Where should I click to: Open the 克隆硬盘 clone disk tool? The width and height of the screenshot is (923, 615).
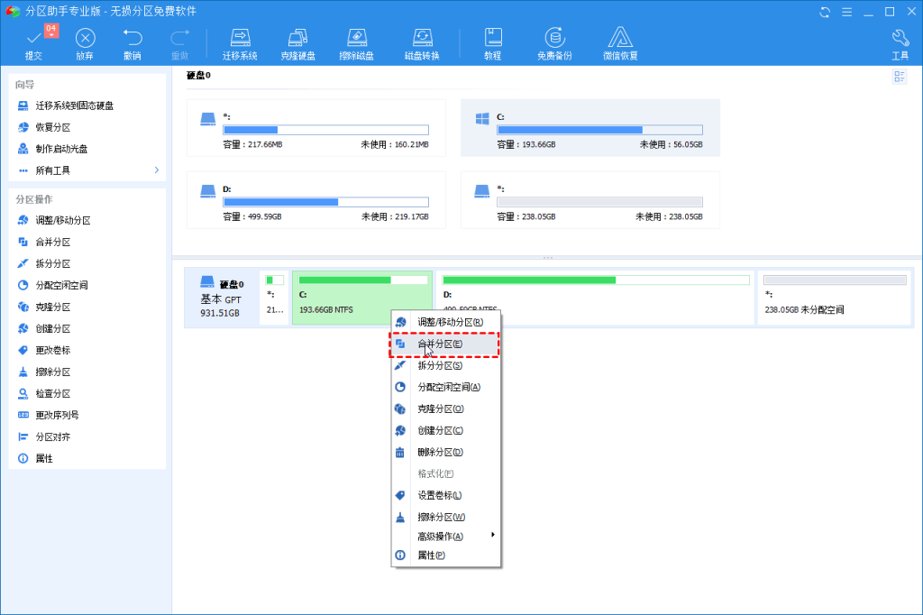(x=297, y=44)
